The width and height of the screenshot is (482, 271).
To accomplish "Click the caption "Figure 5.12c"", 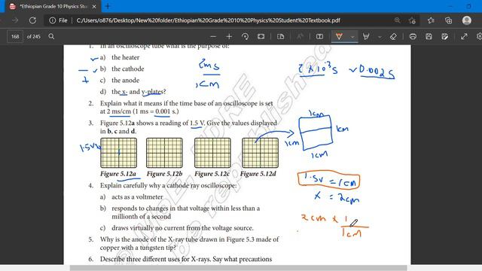I will point(212,174).
